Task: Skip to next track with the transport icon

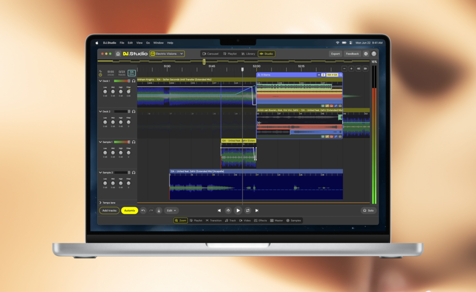Action: (257, 210)
